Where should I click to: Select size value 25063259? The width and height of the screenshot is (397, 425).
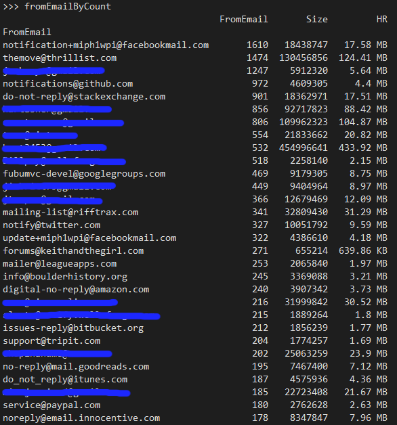306,354
